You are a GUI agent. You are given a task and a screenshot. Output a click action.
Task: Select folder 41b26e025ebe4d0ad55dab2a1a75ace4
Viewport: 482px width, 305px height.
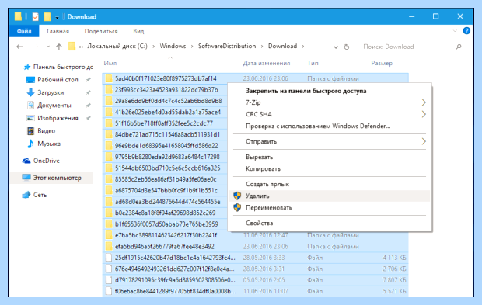point(168,113)
